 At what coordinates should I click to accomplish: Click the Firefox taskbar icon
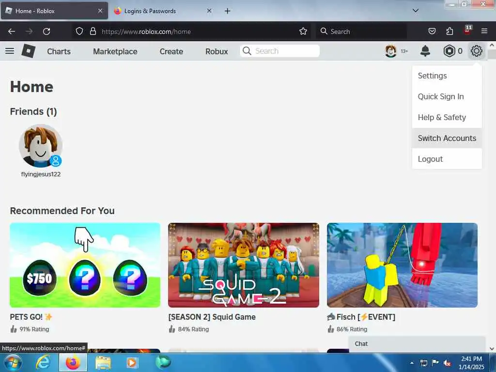click(x=73, y=362)
